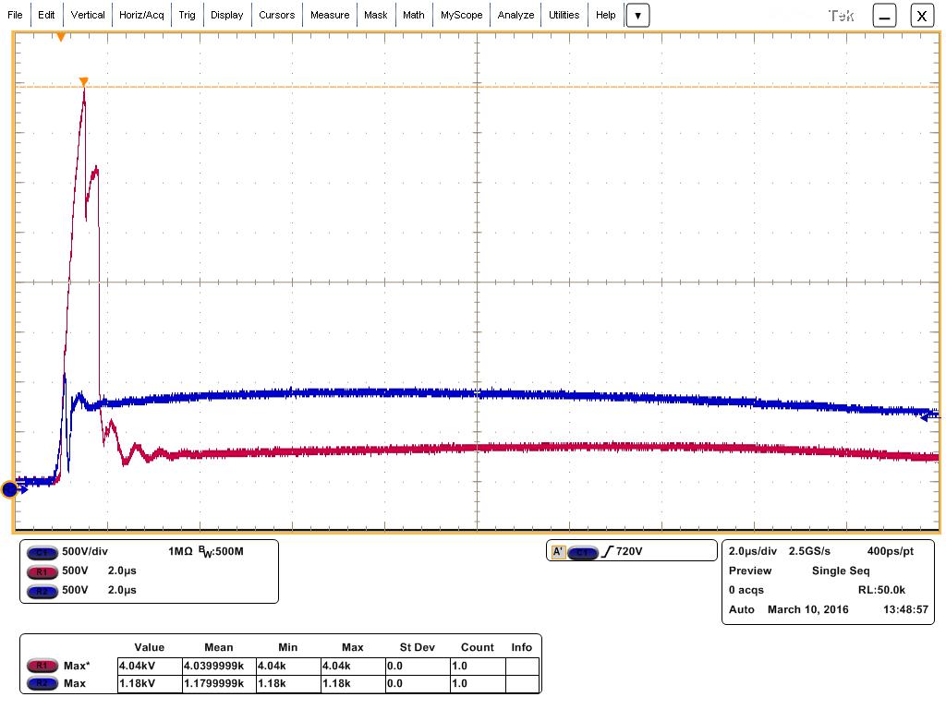Viewport: 946px width, 709px height.
Task: Open the Horiz/Acq menu
Action: click(141, 15)
